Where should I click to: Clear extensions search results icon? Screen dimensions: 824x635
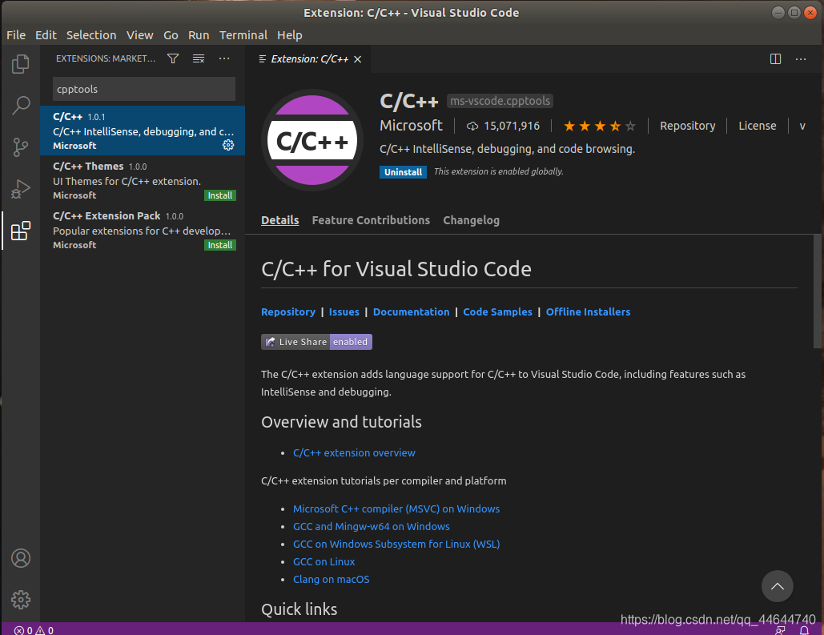199,58
